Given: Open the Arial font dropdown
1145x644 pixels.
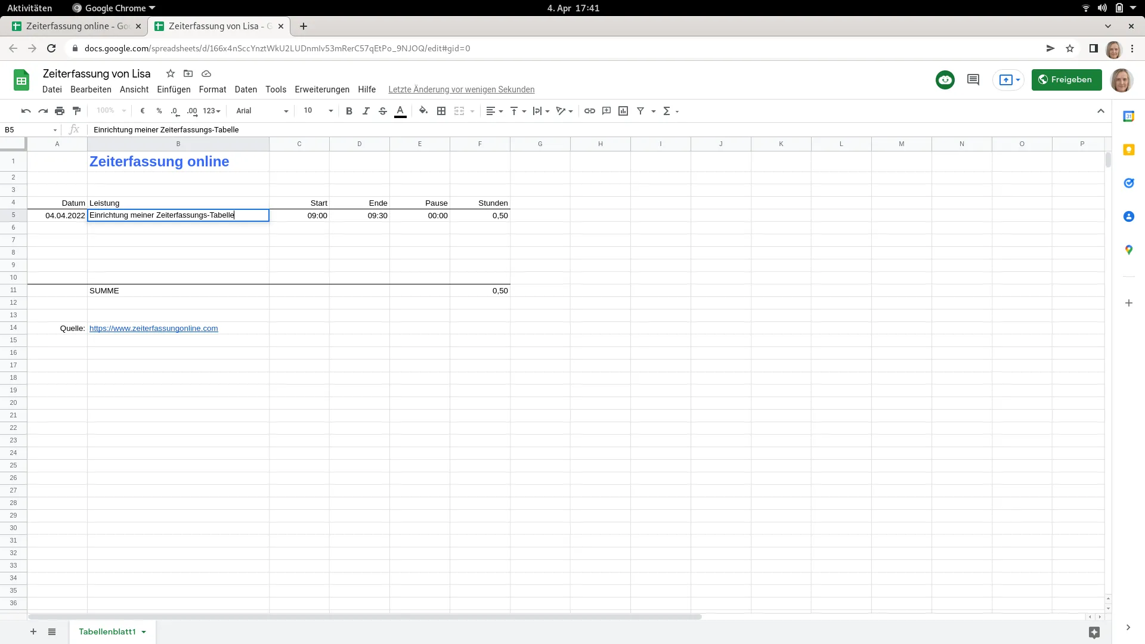Looking at the screenshot, I should [262, 111].
